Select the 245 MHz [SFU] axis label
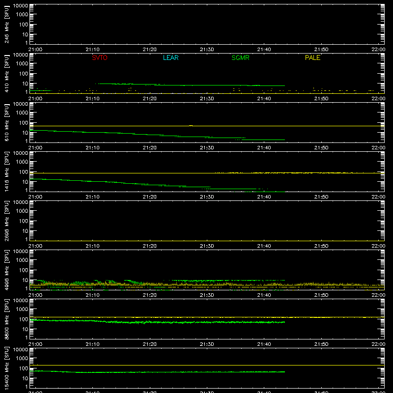This screenshot has height=393, width=393. pos(6,25)
